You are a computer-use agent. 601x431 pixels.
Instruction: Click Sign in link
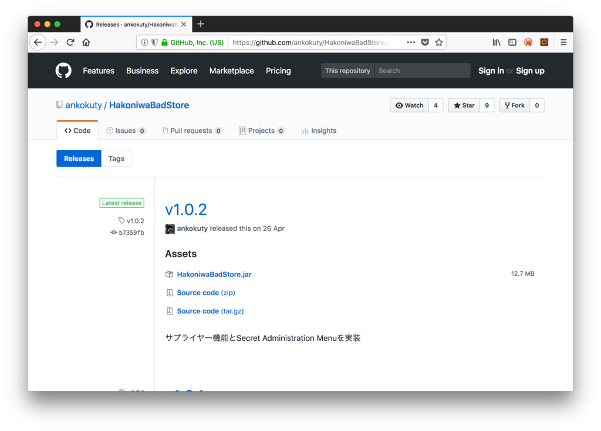pyautogui.click(x=491, y=71)
